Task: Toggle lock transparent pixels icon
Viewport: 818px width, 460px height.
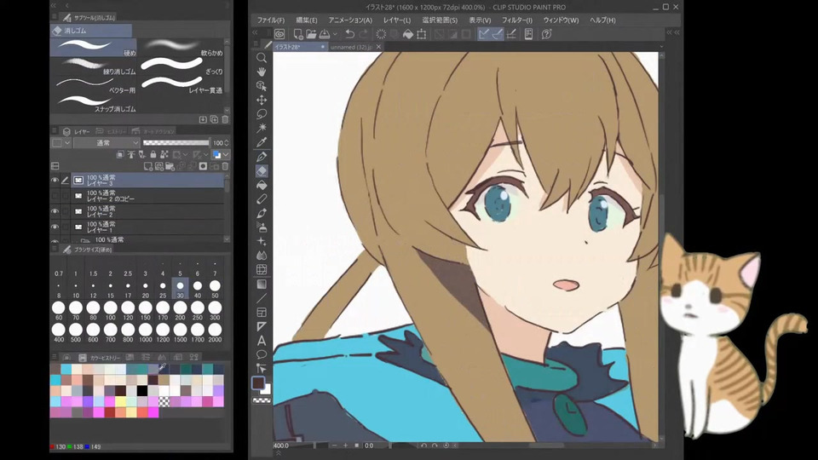Action: (x=164, y=154)
